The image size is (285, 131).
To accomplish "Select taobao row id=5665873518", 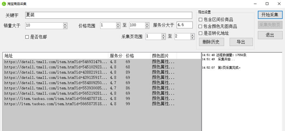I will [102, 104].
